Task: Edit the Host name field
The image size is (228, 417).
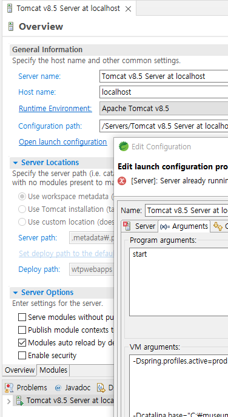Action: tap(164, 92)
